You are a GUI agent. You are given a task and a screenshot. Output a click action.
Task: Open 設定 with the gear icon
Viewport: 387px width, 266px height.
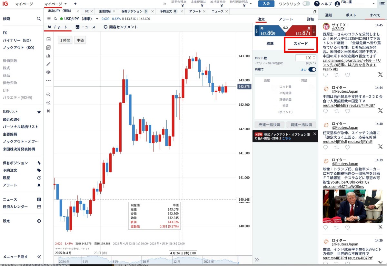(x=39, y=221)
